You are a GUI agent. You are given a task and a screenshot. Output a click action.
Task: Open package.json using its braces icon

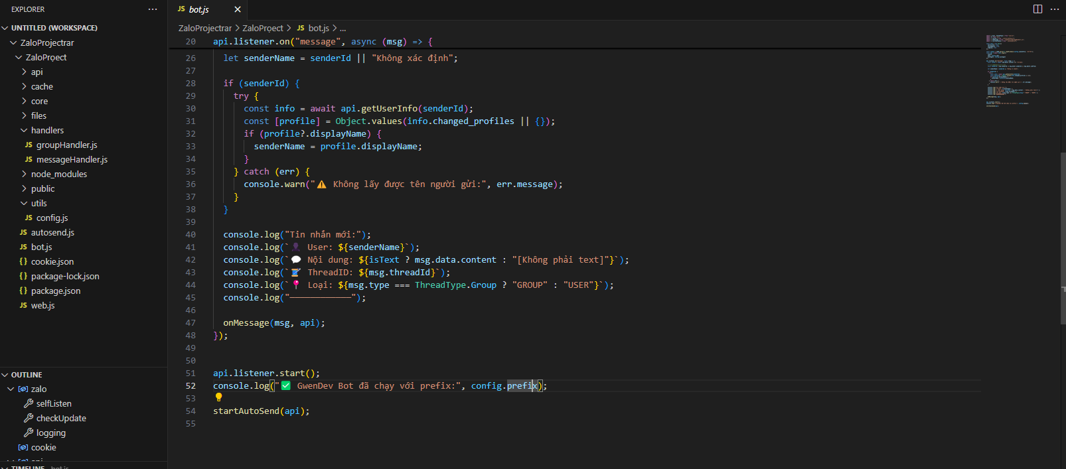coord(23,291)
